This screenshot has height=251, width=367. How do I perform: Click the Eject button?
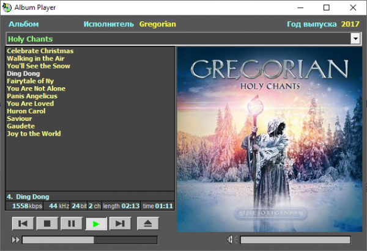(x=147, y=224)
